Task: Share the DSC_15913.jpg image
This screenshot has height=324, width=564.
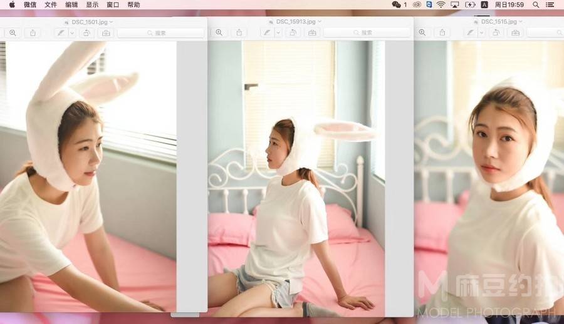Action: pyautogui.click(x=239, y=33)
